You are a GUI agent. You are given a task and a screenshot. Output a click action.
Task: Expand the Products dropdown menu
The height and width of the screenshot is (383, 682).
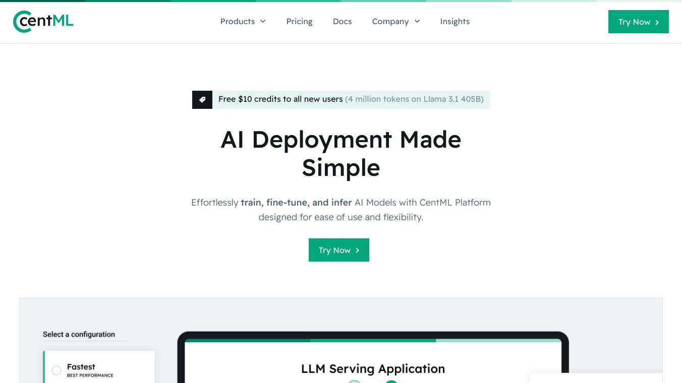pyautogui.click(x=243, y=22)
